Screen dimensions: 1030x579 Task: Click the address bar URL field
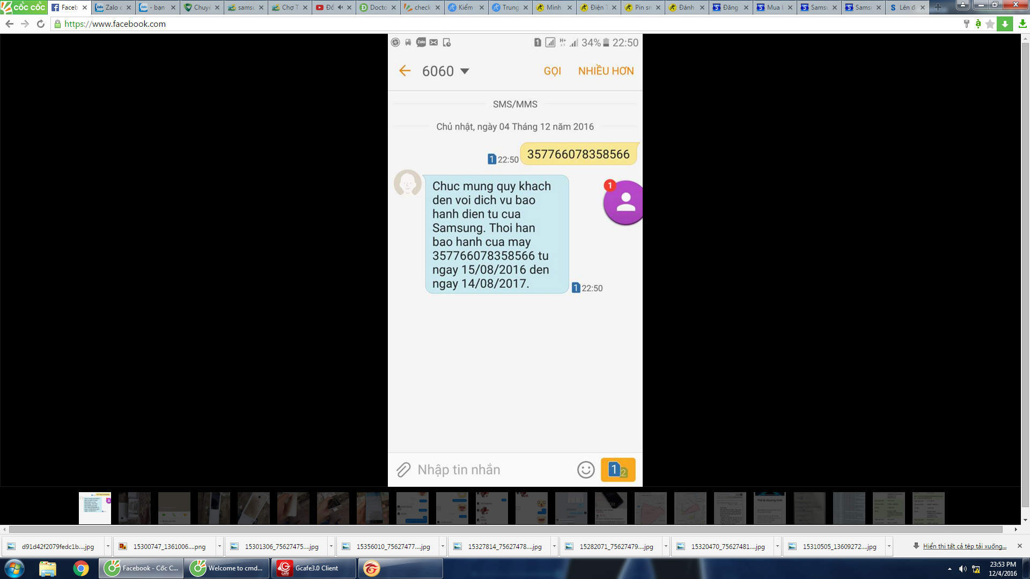504,24
